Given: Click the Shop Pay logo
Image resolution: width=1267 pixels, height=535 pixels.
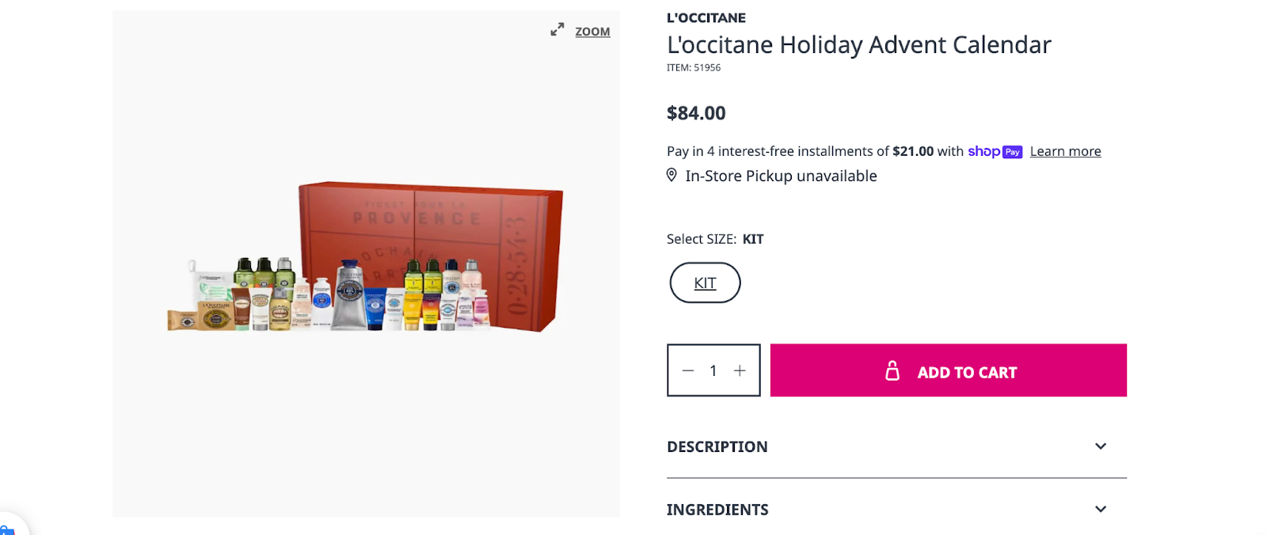Looking at the screenshot, I should click(x=995, y=151).
